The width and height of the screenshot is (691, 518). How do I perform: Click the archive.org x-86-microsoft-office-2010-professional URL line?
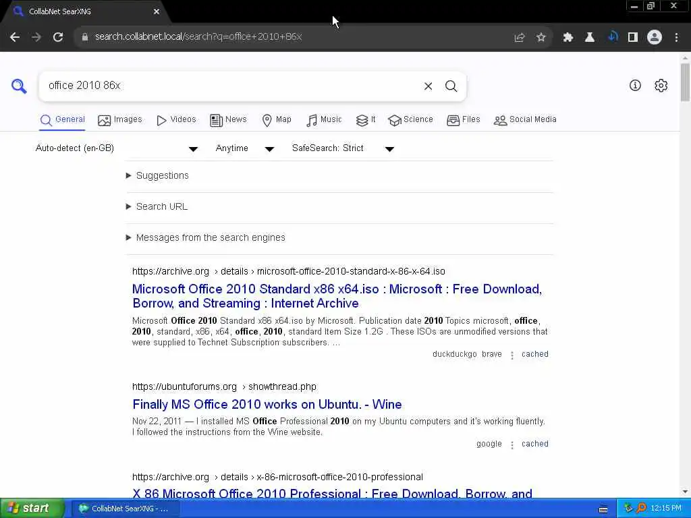coord(277,477)
